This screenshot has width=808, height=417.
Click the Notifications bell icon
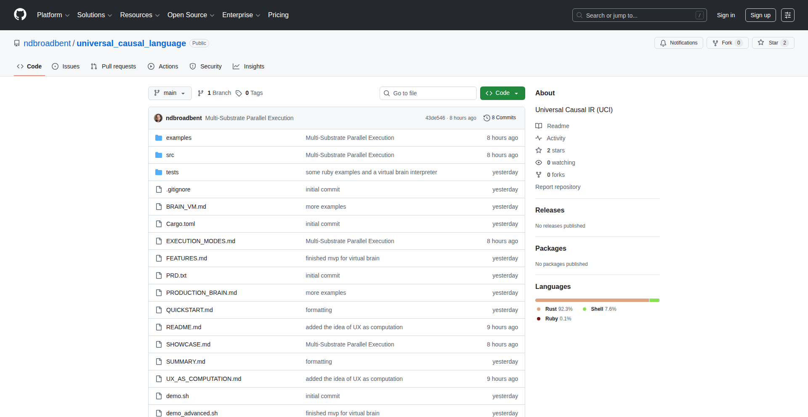[663, 43]
